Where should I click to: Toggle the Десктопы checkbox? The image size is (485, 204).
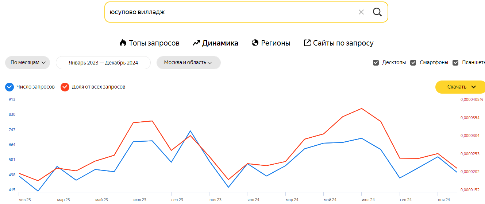pyautogui.click(x=376, y=63)
